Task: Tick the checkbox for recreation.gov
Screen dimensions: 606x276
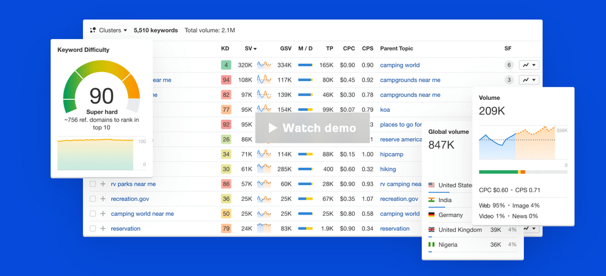Action: (x=93, y=199)
